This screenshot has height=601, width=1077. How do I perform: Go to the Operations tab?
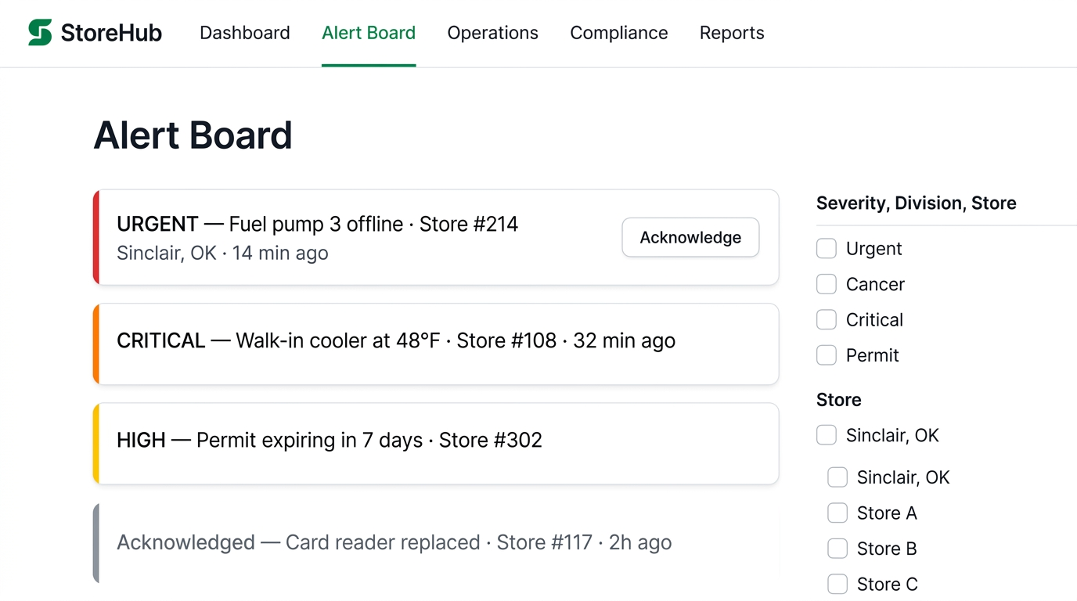click(493, 33)
